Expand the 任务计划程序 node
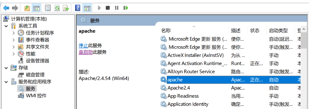The width and height of the screenshot is (309, 109). [x=14, y=33]
